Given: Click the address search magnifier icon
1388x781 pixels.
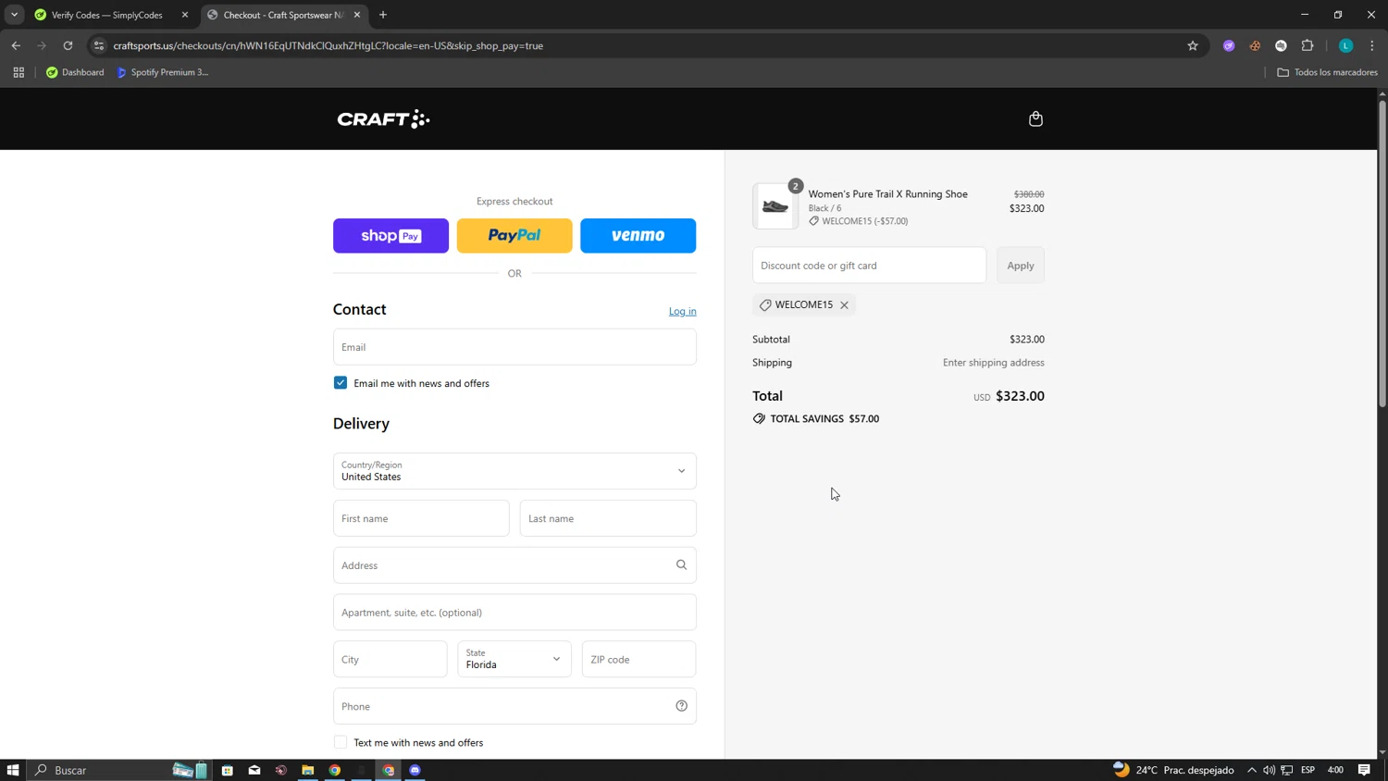Looking at the screenshot, I should (681, 564).
